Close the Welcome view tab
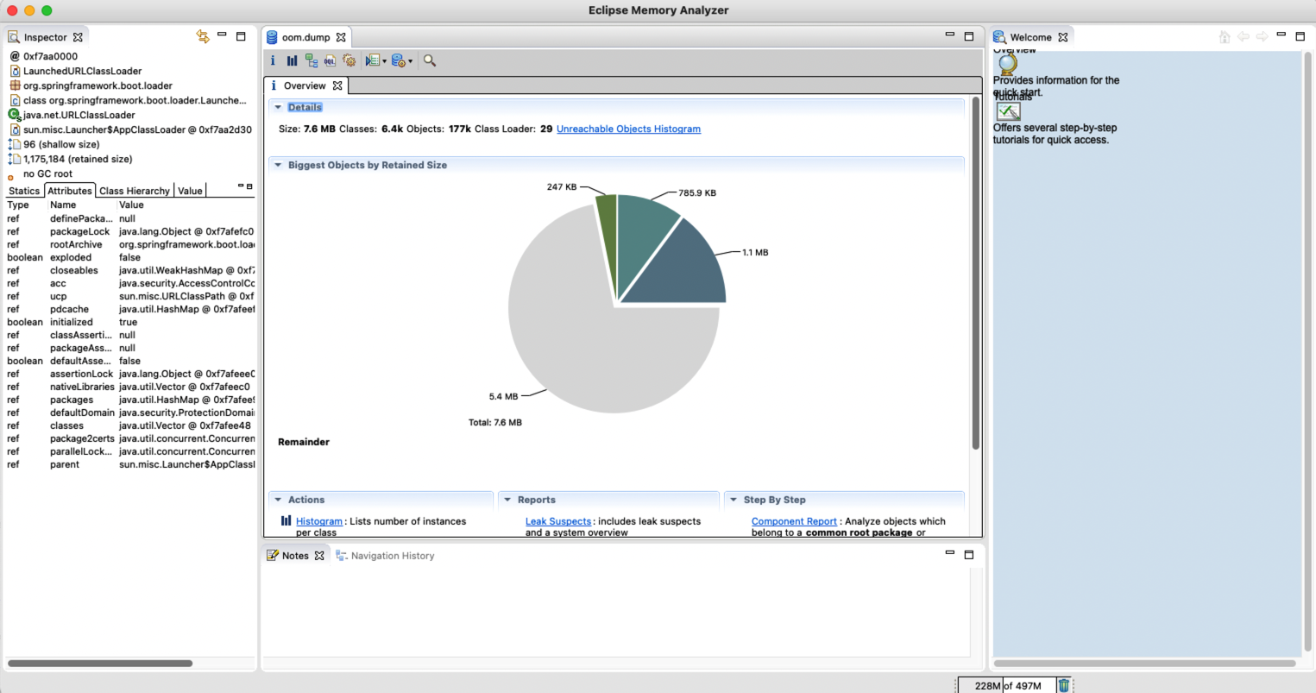The width and height of the screenshot is (1316, 693). [1063, 37]
